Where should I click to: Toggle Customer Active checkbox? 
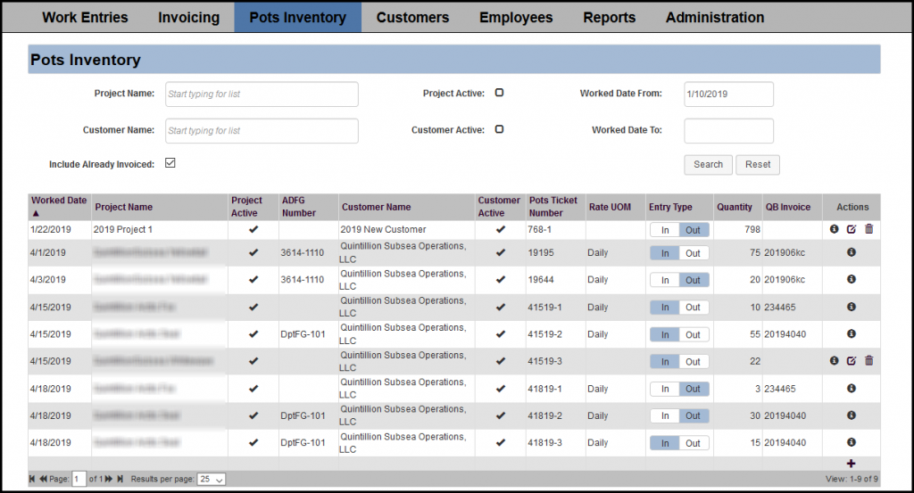pyautogui.click(x=500, y=129)
